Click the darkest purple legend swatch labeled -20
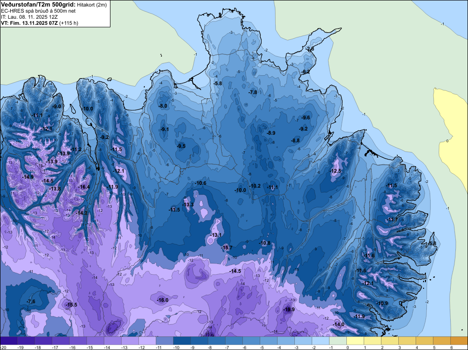468x350 pixels. [x=8, y=341]
